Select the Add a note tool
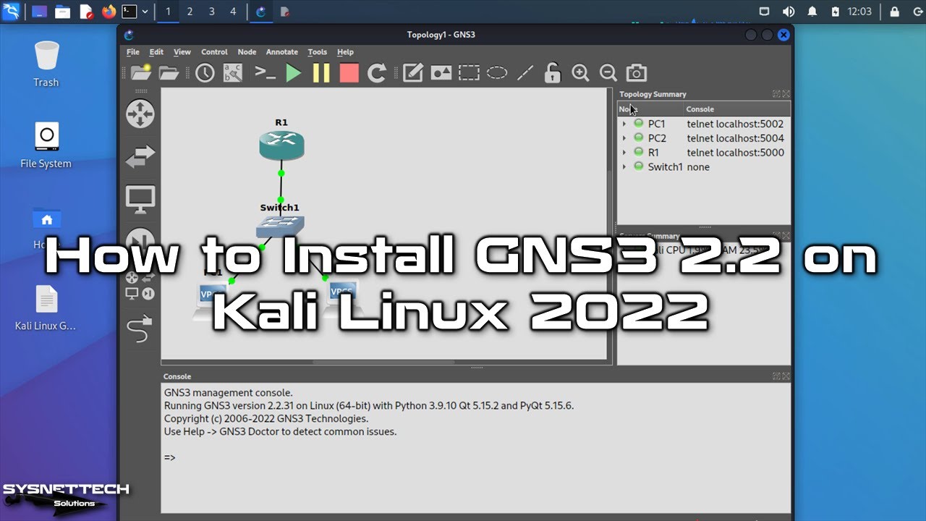Image resolution: width=926 pixels, height=521 pixels. (x=413, y=72)
